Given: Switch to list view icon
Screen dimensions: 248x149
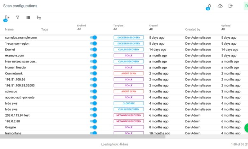Looking at the screenshot, I should click(28, 17).
